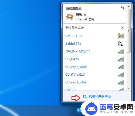Click the network list scrollbar thumb
This screenshot has height=116, width=135.
129,30
